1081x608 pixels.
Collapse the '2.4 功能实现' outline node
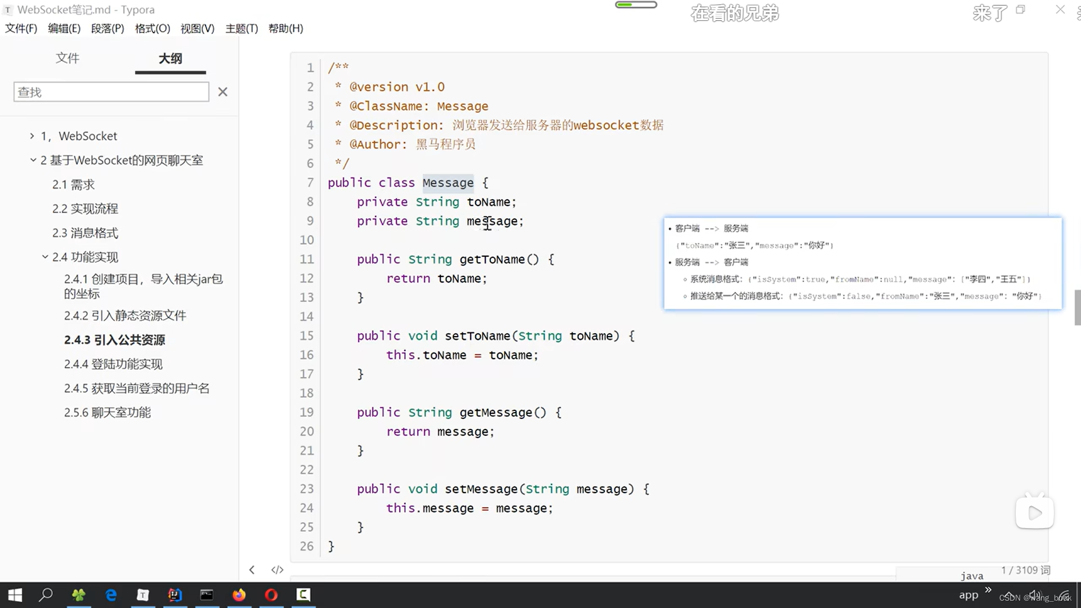point(45,257)
